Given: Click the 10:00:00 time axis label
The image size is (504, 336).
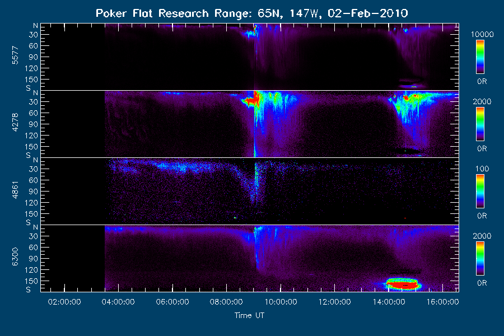Looking at the screenshot, I should pos(281,302).
